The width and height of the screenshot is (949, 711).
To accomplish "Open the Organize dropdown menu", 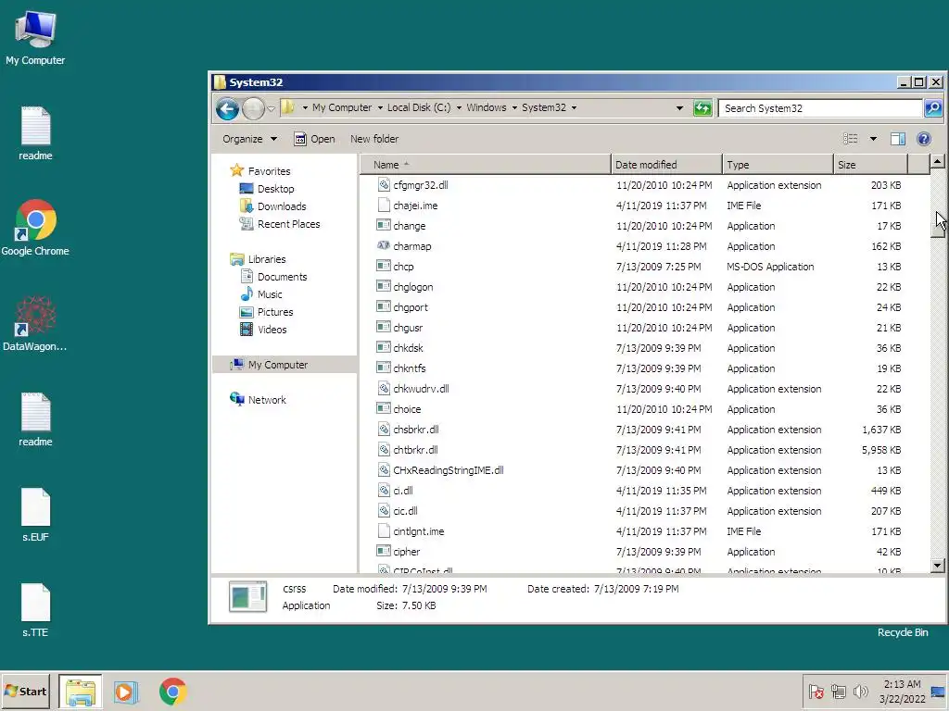I will pos(249,139).
